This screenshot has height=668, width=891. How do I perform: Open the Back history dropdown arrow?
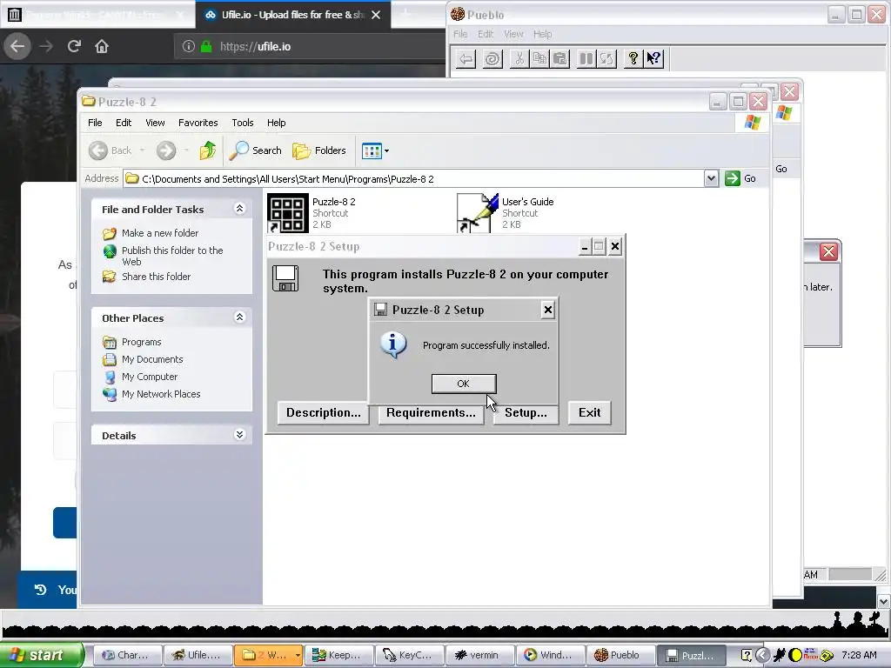[x=142, y=150]
